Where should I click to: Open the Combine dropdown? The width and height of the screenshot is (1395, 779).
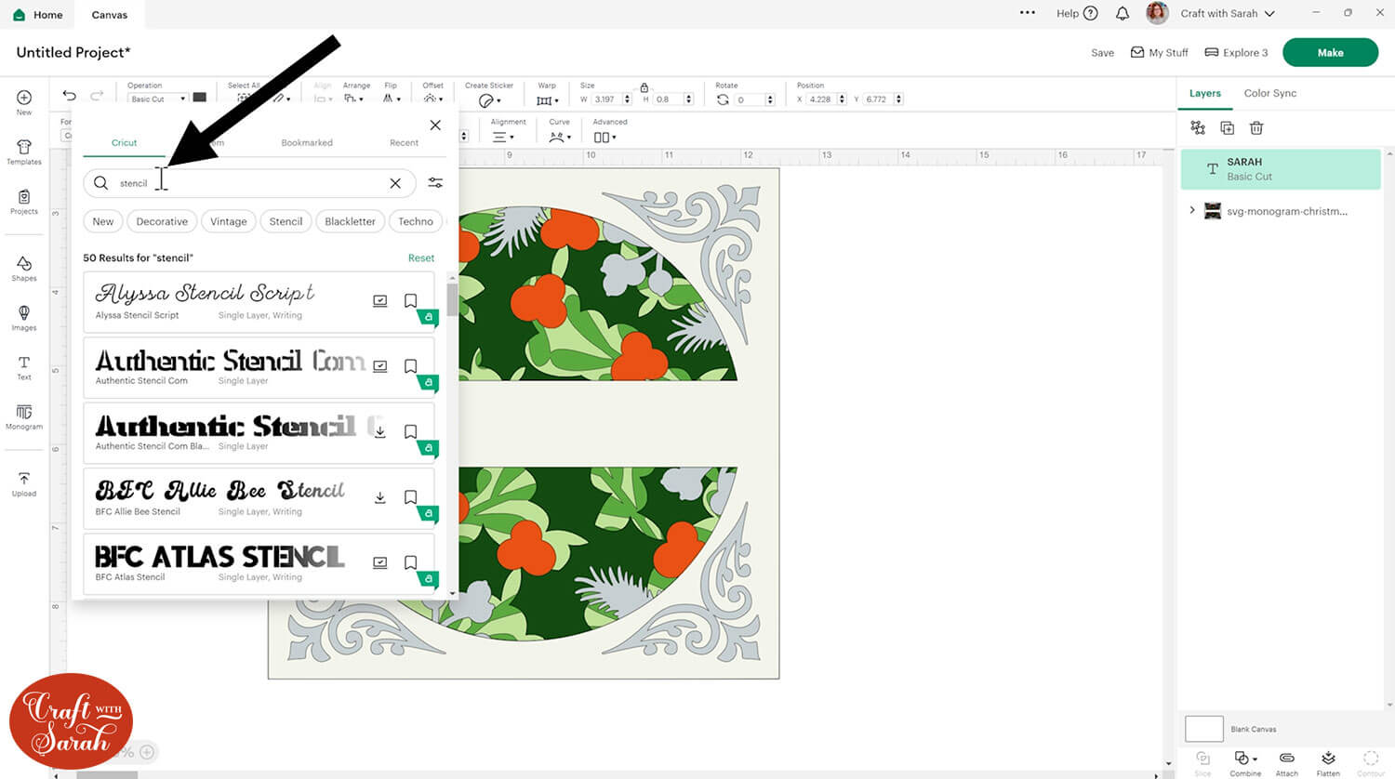coord(1245,762)
